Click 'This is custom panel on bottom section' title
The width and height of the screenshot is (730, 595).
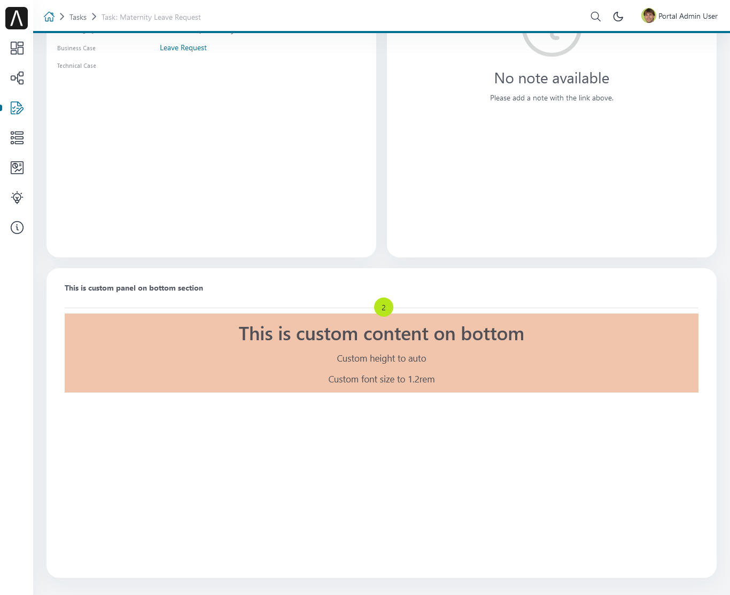134,288
